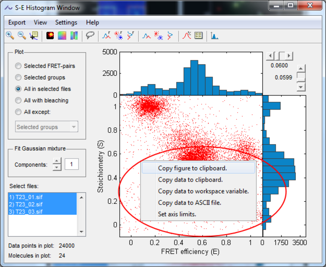The image size is (326, 267).
Task: Select the lasso selection tool
Action: [90, 36]
